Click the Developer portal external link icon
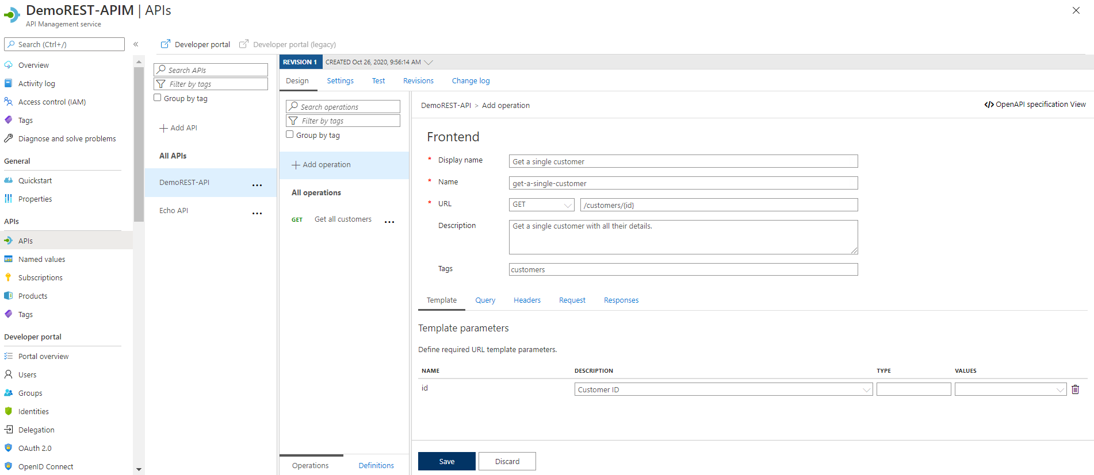The height and width of the screenshot is (475, 1094). click(x=165, y=44)
